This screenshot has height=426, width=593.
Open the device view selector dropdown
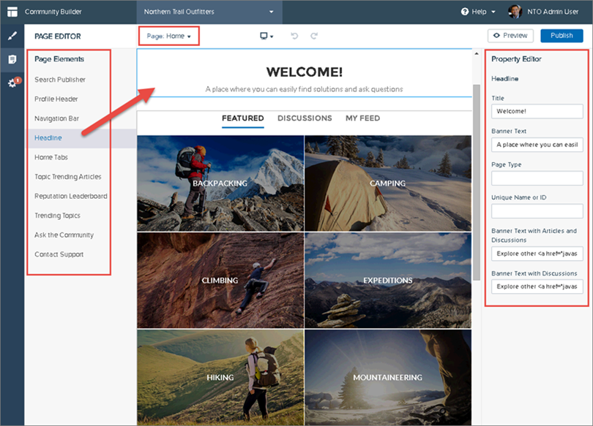[x=266, y=36]
